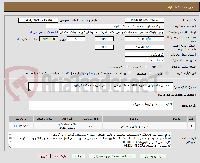
Task: Click the purchase expert phone 08331498265 text
Action: click(134, 146)
